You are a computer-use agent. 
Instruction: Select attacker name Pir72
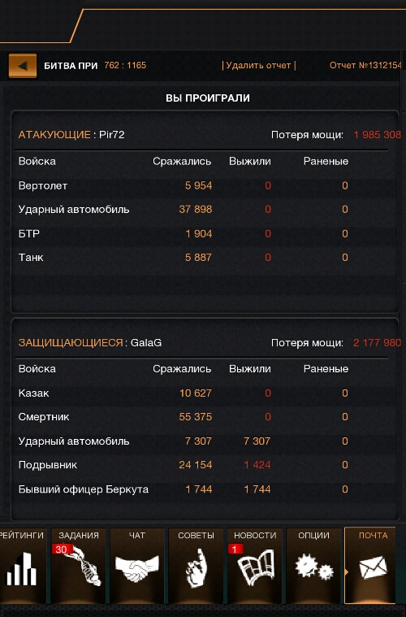pyautogui.click(x=111, y=135)
